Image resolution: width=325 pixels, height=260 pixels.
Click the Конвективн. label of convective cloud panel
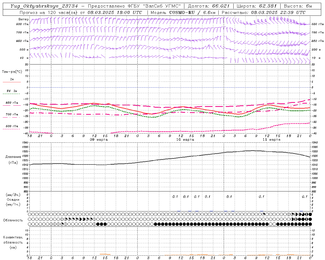(13, 237)
